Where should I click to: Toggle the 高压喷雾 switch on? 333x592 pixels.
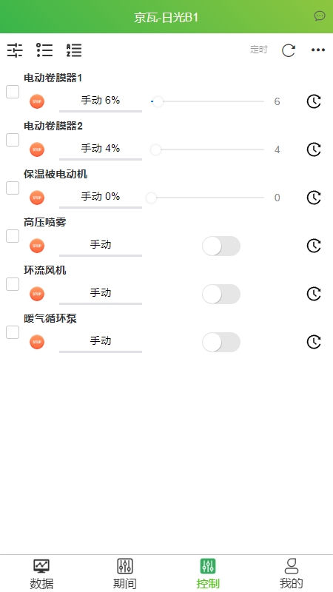tap(221, 246)
